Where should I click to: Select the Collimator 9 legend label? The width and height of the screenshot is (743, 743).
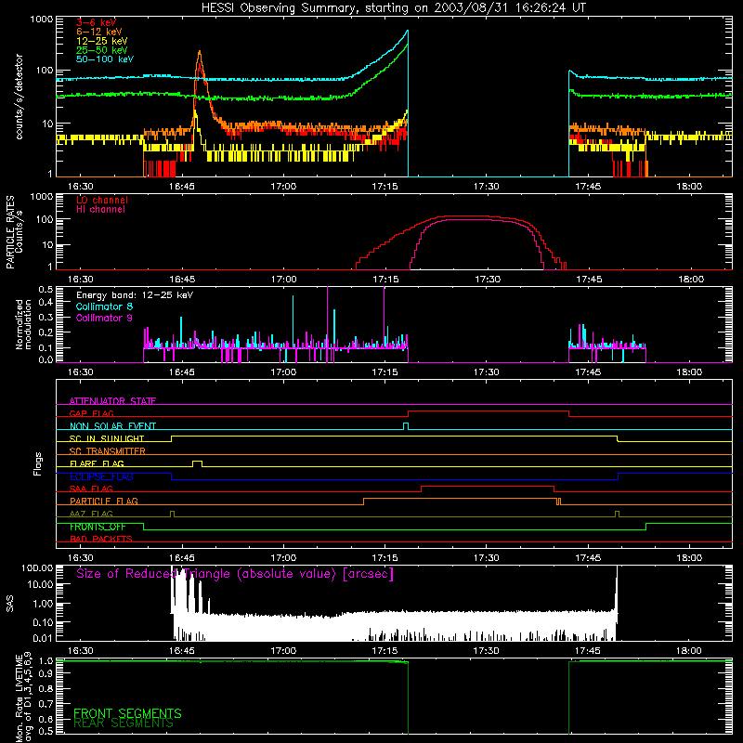[x=104, y=318]
